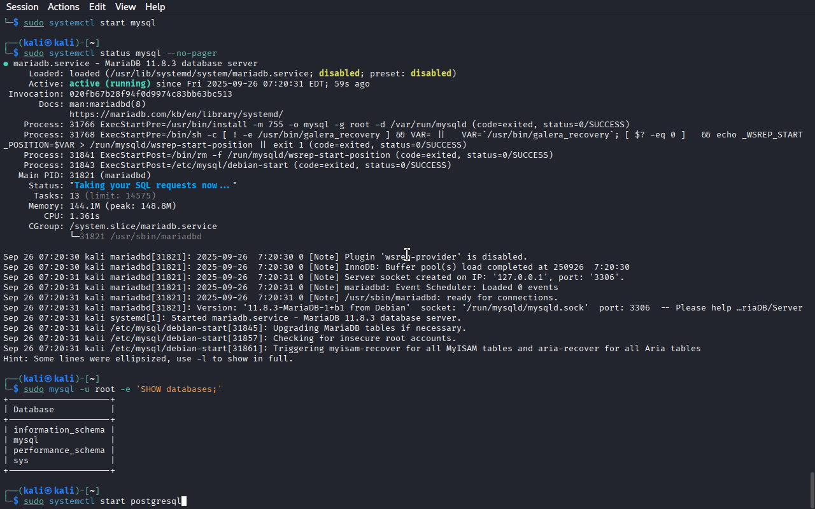Open the Help menu

[155, 7]
